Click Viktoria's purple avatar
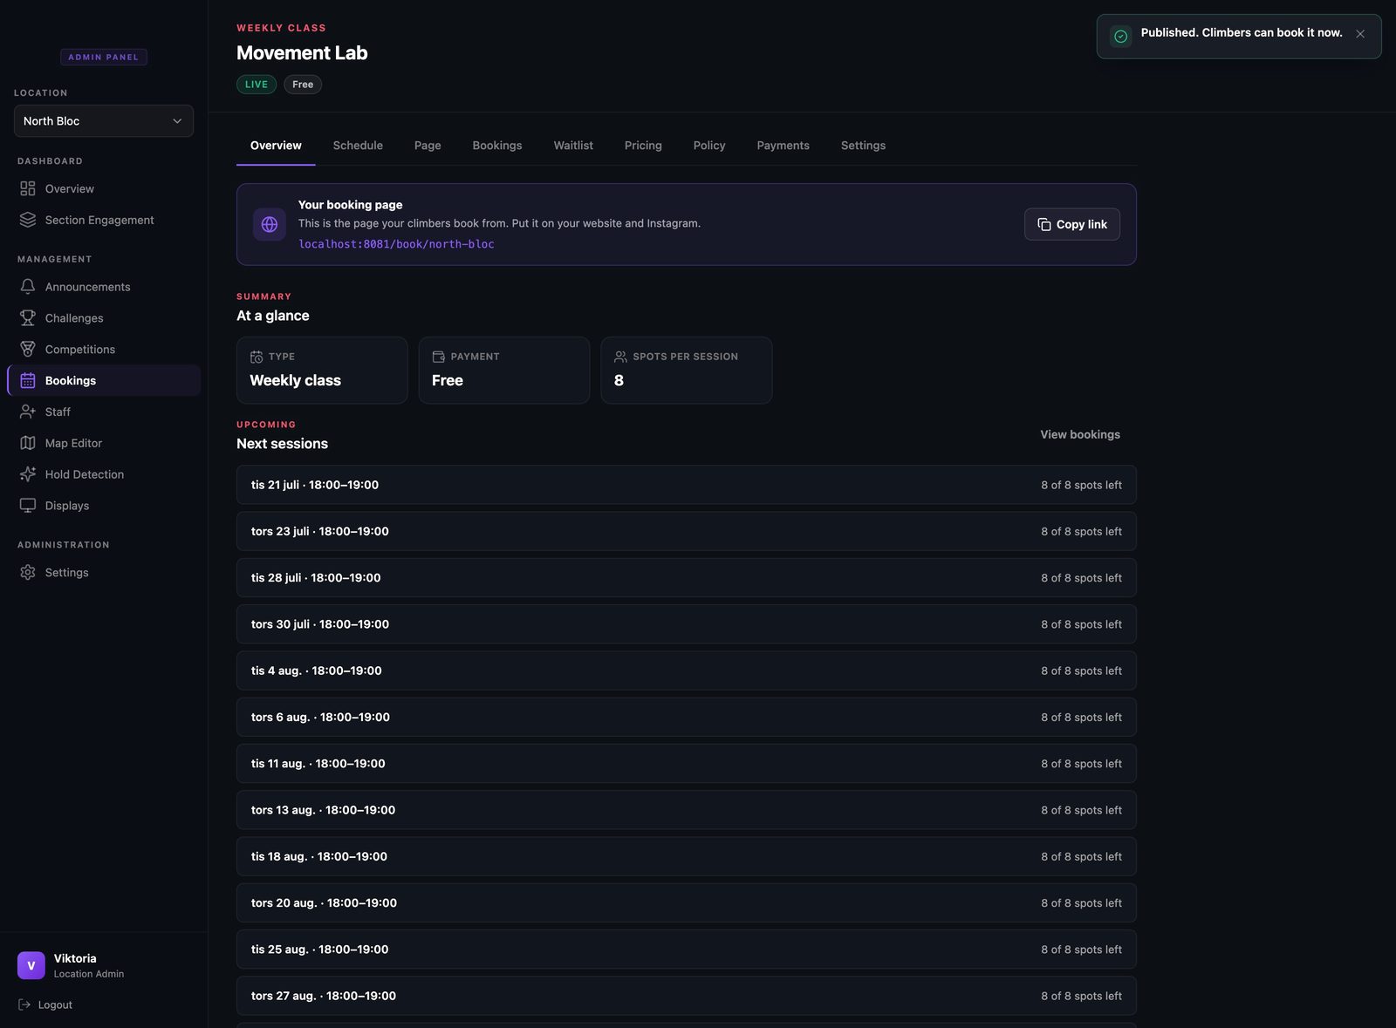The width and height of the screenshot is (1396, 1028). [31, 965]
